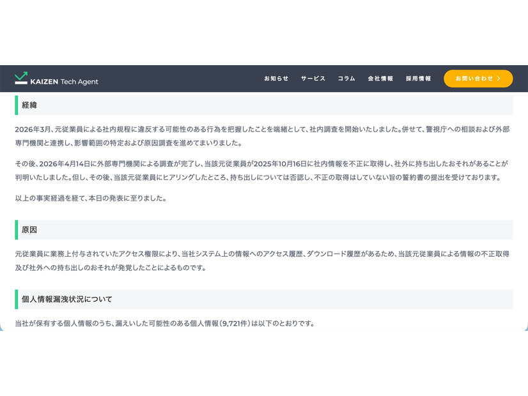This screenshot has width=528, height=396.
Task: Click the line mentioning 個人情報（9,721件）
Action: click(x=165, y=323)
